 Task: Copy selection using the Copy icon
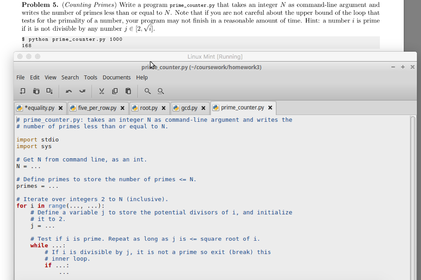(x=115, y=91)
